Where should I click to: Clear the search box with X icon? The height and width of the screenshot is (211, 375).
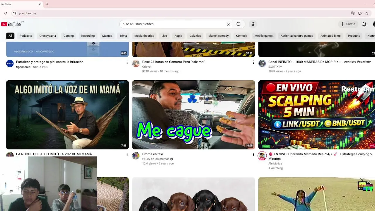[x=229, y=24]
